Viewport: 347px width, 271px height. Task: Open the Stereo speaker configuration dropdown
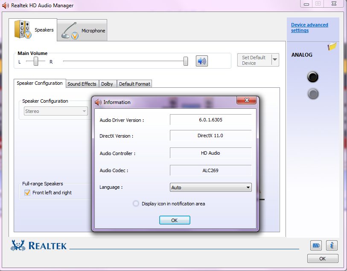coord(55,111)
